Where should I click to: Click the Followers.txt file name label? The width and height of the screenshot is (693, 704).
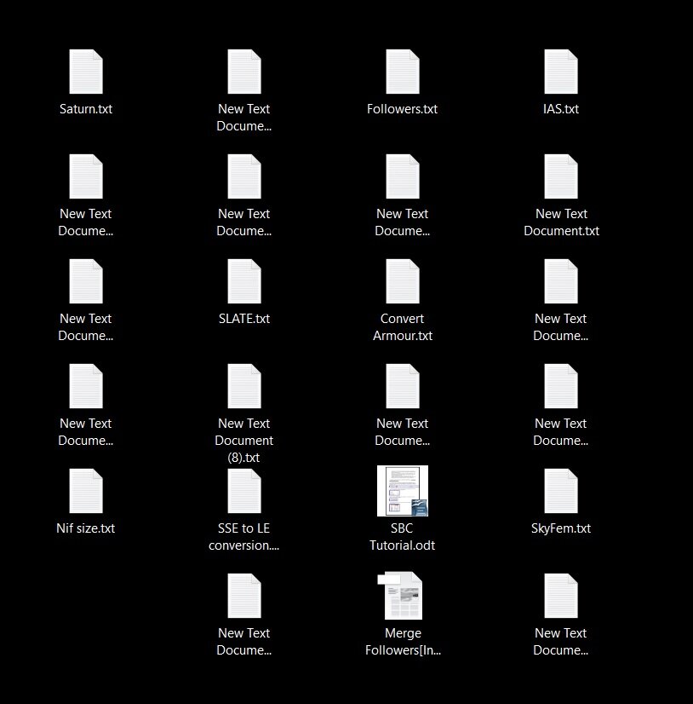pos(403,109)
